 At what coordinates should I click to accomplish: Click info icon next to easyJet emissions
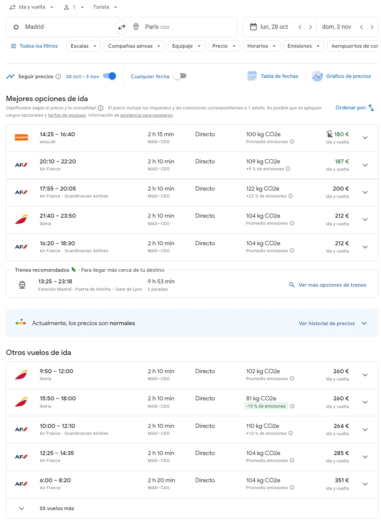coord(292,142)
